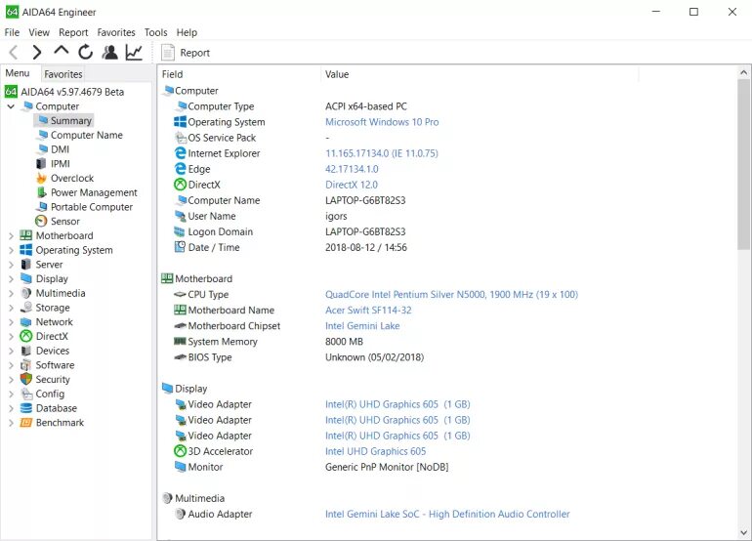
Task: Click the Portable Computer laptop icon
Action: [x=41, y=207]
